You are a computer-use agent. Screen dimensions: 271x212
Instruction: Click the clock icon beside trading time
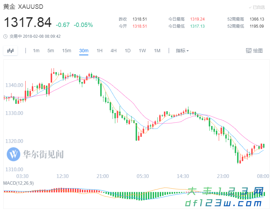(5, 36)
